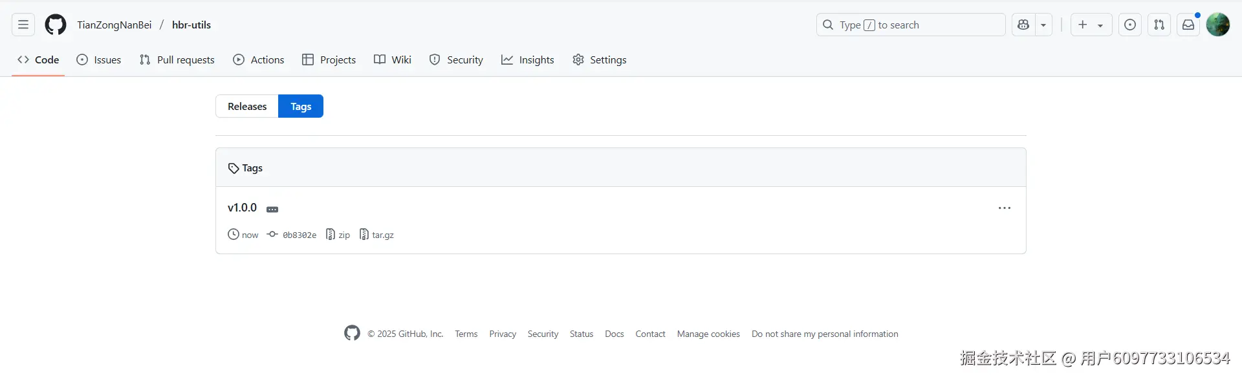The width and height of the screenshot is (1242, 379).
Task: Open user avatar account menu
Action: [1218, 25]
